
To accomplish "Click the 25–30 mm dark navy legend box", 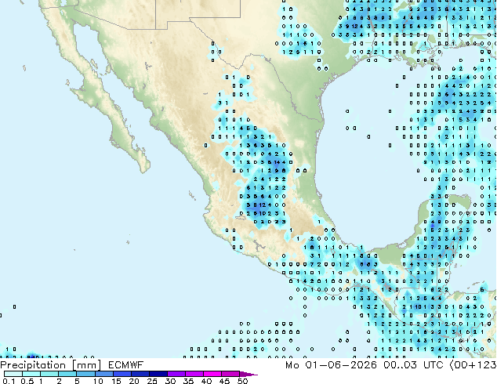I will (x=158, y=374).
